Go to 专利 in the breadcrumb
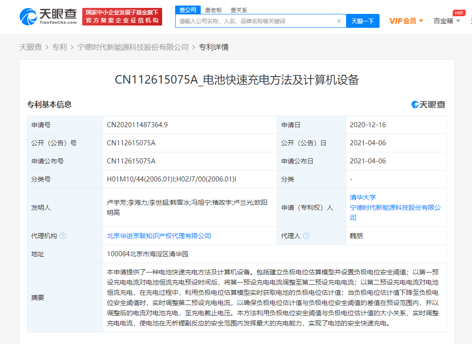Viewport: 472px width, 344px height. 59,47
